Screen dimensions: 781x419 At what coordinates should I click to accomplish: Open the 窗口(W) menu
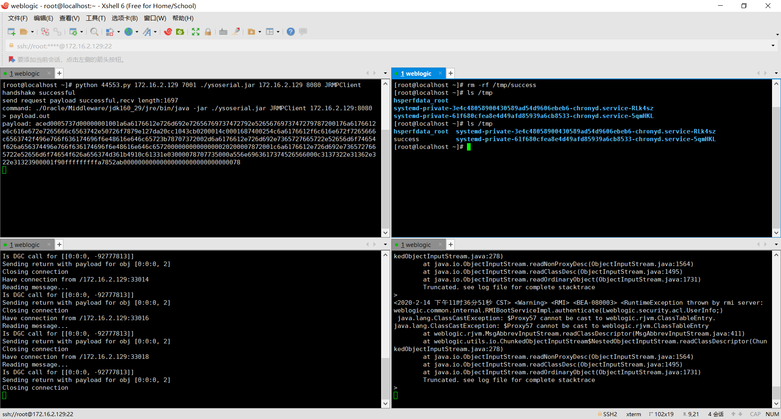click(155, 18)
